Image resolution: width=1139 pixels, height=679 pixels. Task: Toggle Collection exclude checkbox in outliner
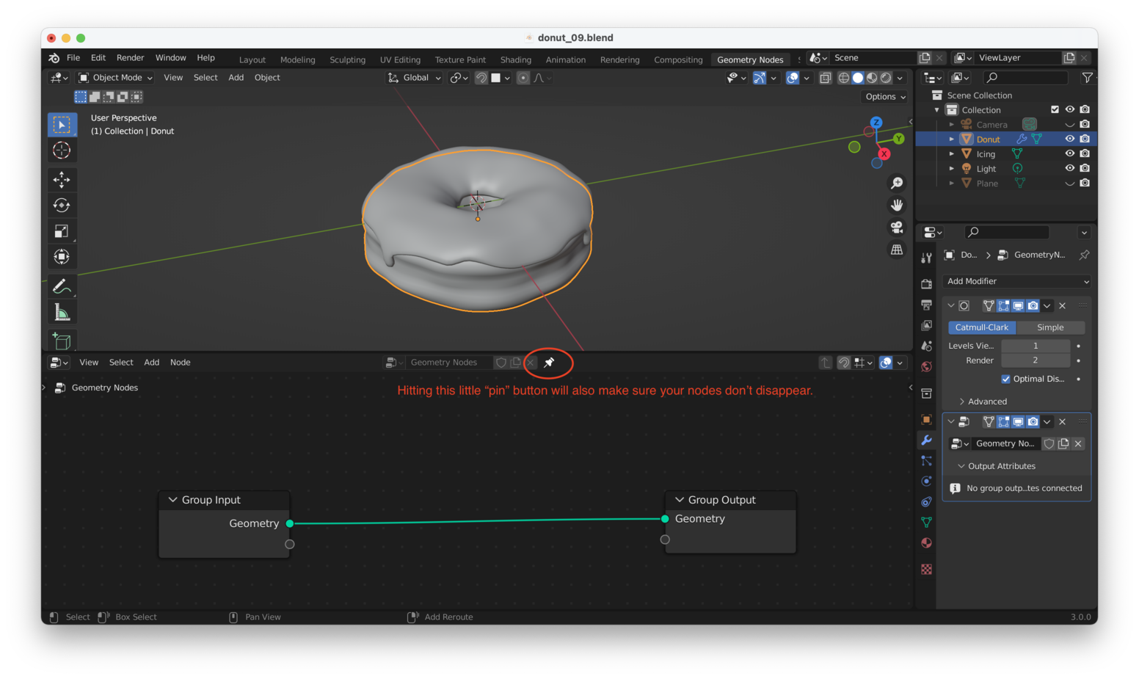click(x=1055, y=110)
